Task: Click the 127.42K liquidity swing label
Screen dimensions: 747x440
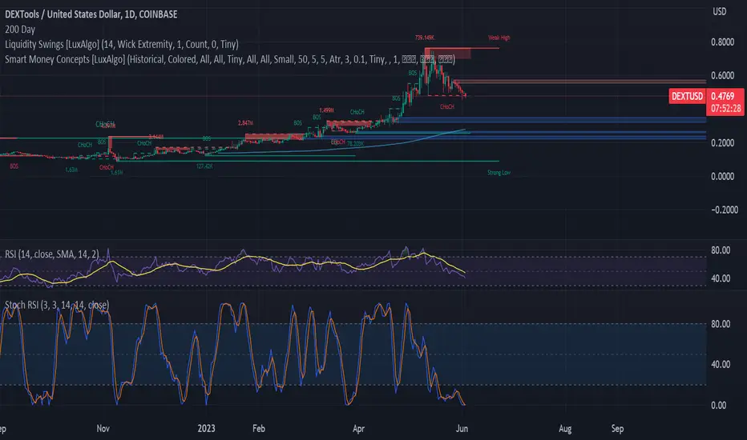Action: [204, 166]
